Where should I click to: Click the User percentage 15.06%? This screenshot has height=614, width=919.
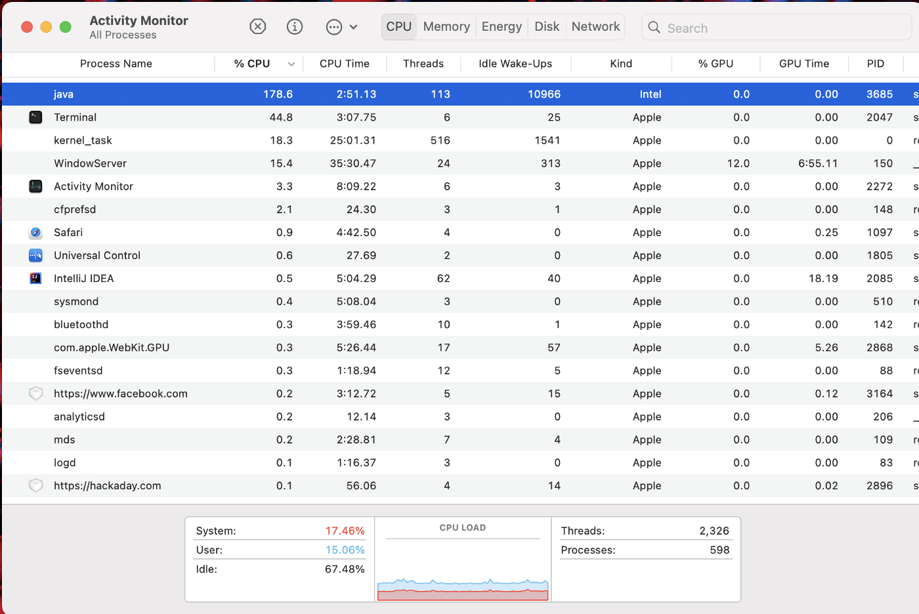tap(345, 550)
